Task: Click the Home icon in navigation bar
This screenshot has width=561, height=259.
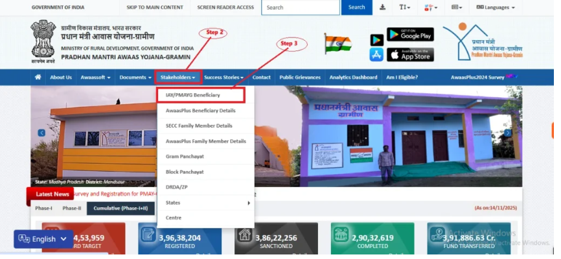Action: [x=38, y=78]
